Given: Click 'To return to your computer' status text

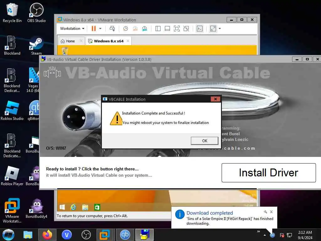Looking at the screenshot, I should (x=92, y=216).
